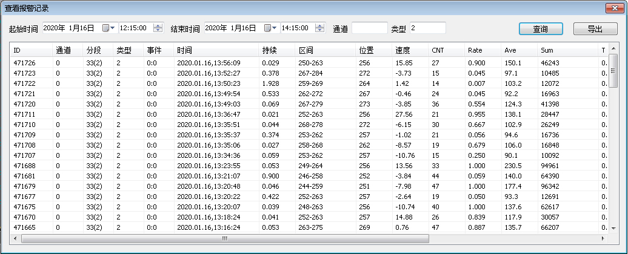Select row with ID 471711
Screen dimensions: 628x254
tap(310, 114)
